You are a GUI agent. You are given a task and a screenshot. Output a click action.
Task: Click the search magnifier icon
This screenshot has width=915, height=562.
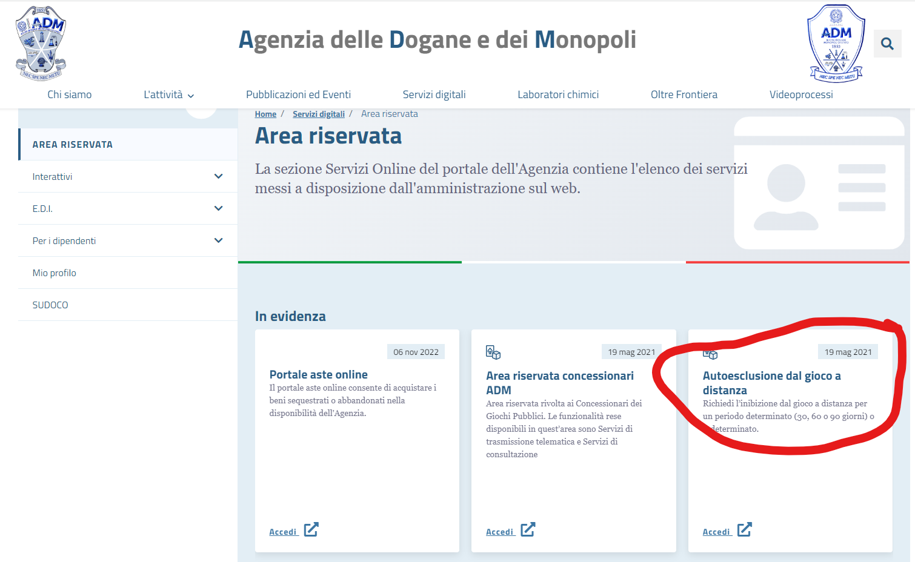[x=887, y=44]
